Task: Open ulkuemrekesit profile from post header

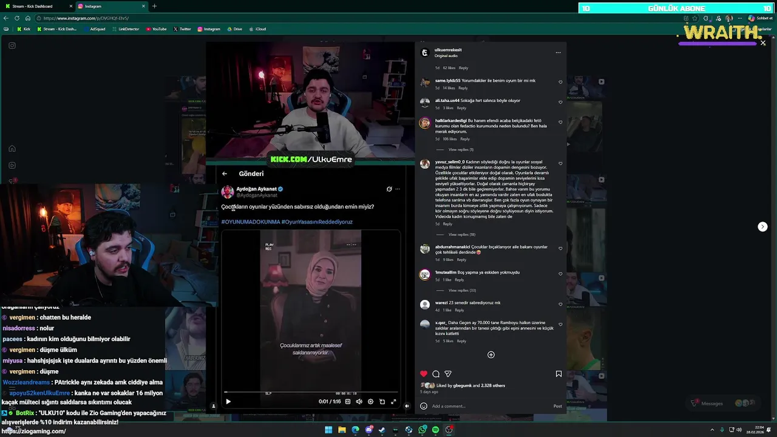Action: pyautogui.click(x=448, y=50)
